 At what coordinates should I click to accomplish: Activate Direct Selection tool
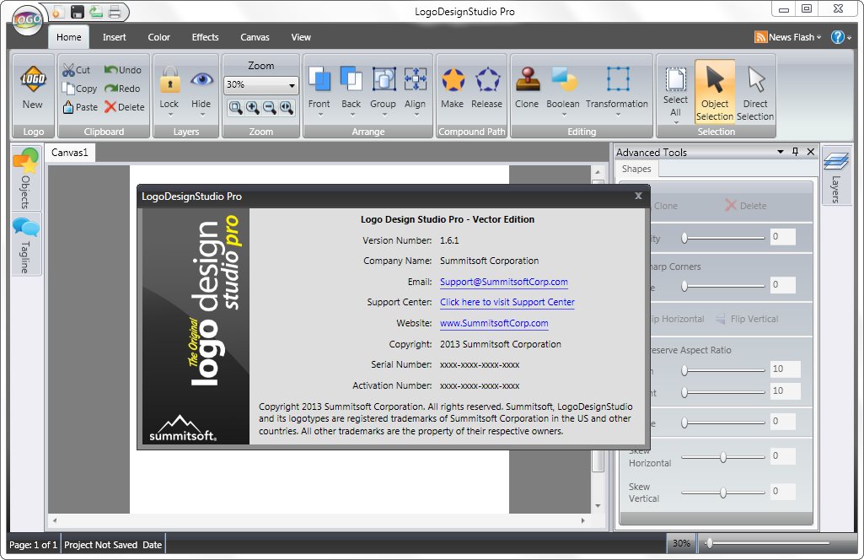[x=755, y=91]
